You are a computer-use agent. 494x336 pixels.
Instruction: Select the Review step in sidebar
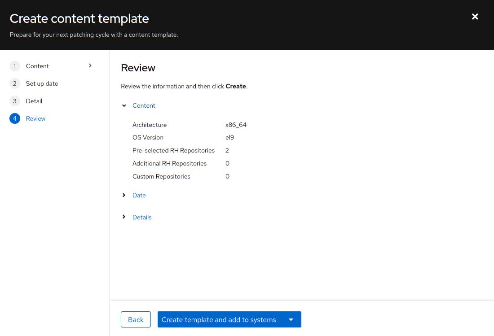click(x=35, y=118)
